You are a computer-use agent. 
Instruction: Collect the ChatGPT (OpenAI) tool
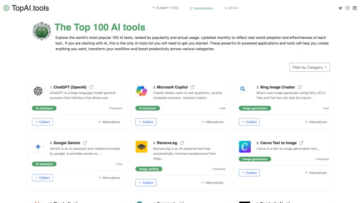point(42,122)
